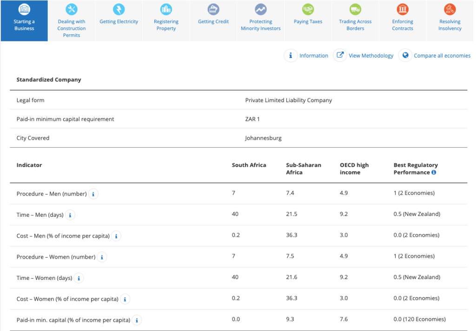Open the Information link
476x331 pixels.
tap(313, 56)
